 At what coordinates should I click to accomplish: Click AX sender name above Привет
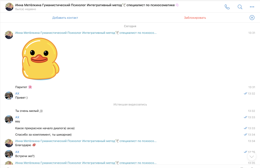[x=17, y=94]
